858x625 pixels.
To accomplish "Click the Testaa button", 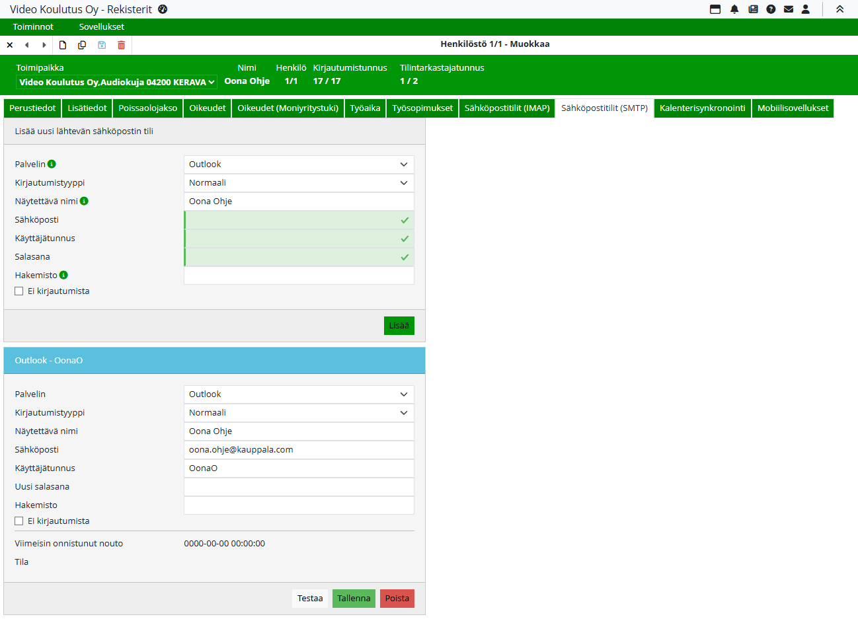I will [310, 599].
